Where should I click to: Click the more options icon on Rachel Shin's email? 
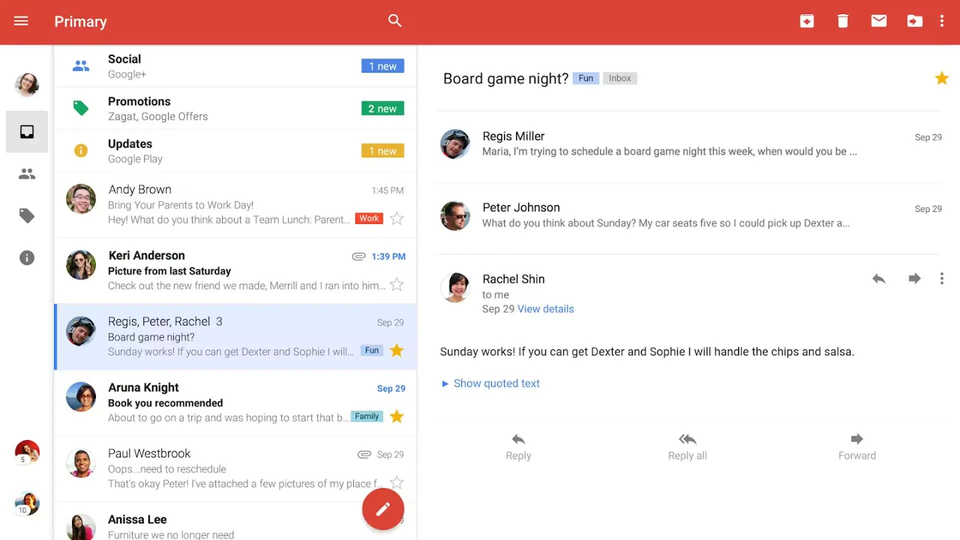(x=942, y=278)
